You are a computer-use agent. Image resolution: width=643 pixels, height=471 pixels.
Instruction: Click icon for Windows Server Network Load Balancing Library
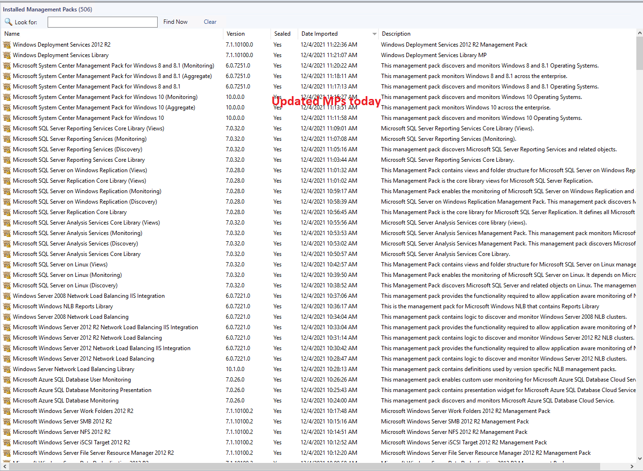click(x=7, y=369)
